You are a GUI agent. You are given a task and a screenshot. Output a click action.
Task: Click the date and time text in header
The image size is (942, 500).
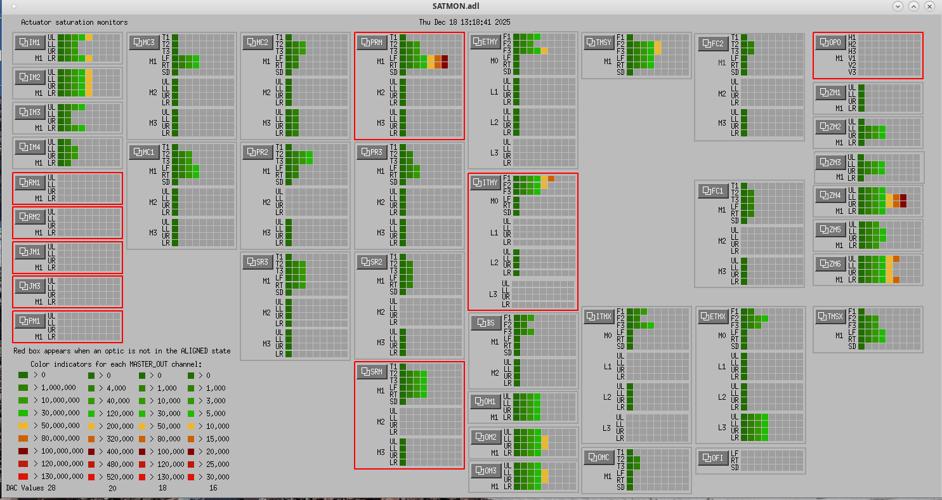tap(464, 22)
